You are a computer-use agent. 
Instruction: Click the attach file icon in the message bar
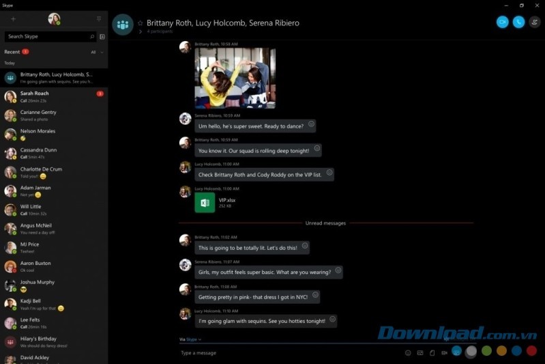(432, 353)
